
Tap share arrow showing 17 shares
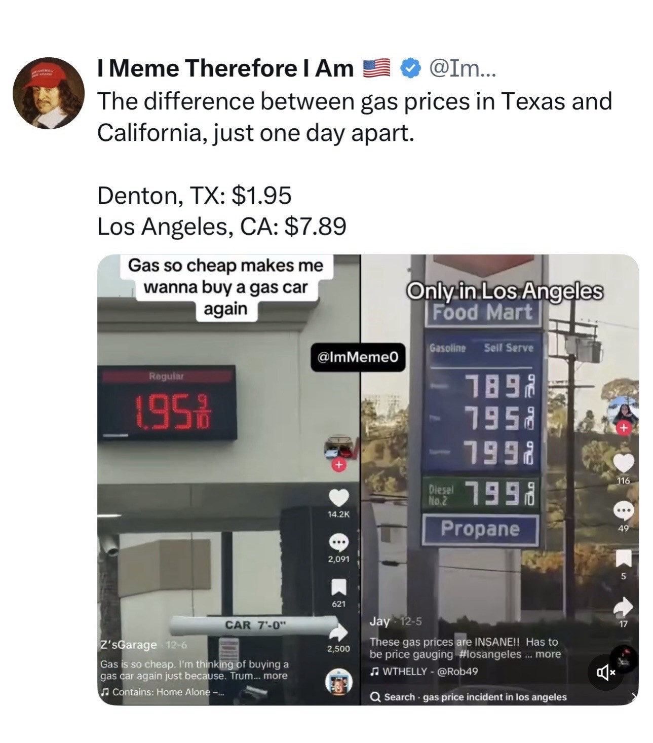624,606
